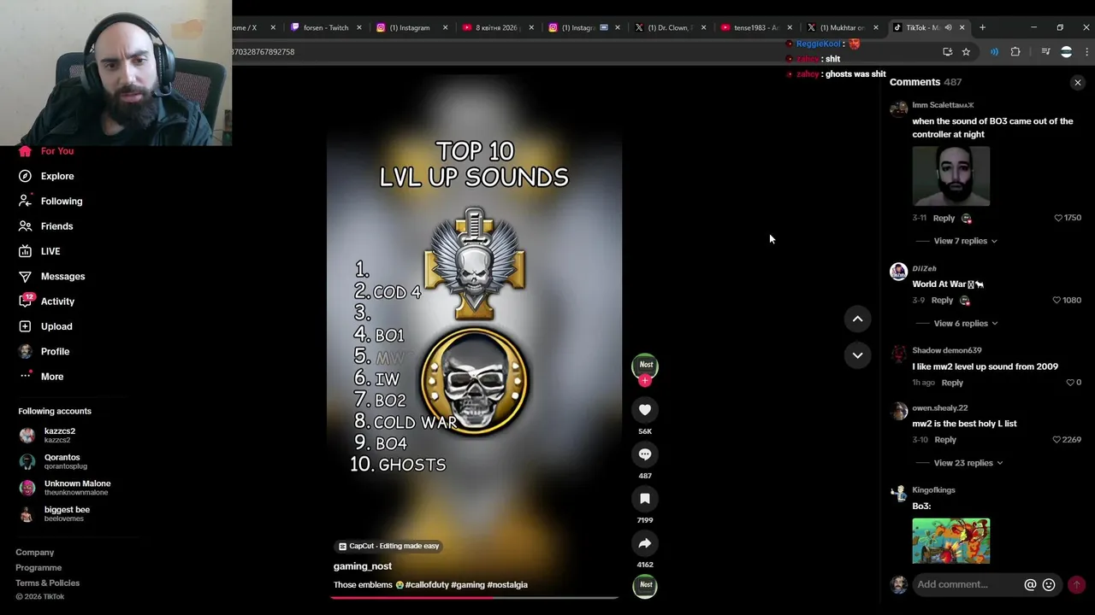Screen dimensions: 1095x615
Task: Open bearded face image in comment
Action: (950, 176)
